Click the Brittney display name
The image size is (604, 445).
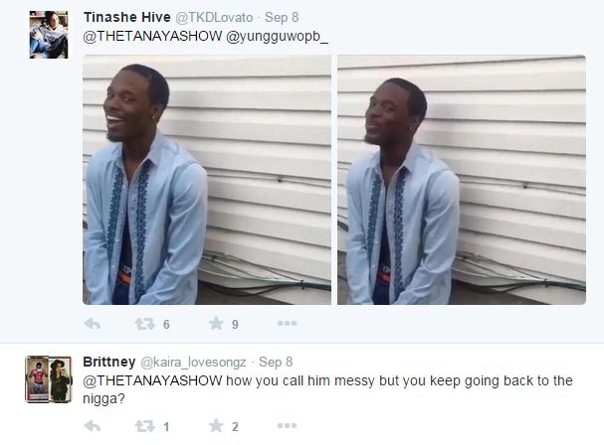point(109,362)
